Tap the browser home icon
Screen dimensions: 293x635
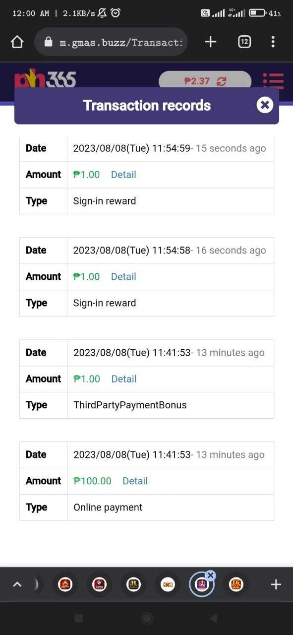tap(17, 42)
